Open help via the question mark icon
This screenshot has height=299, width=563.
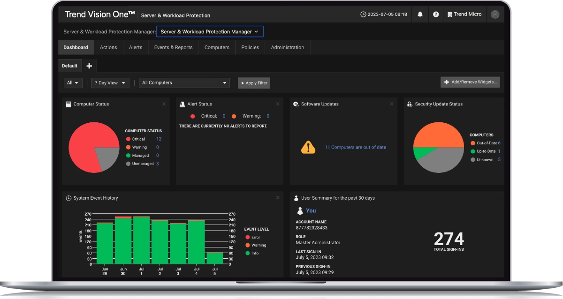[x=436, y=14]
